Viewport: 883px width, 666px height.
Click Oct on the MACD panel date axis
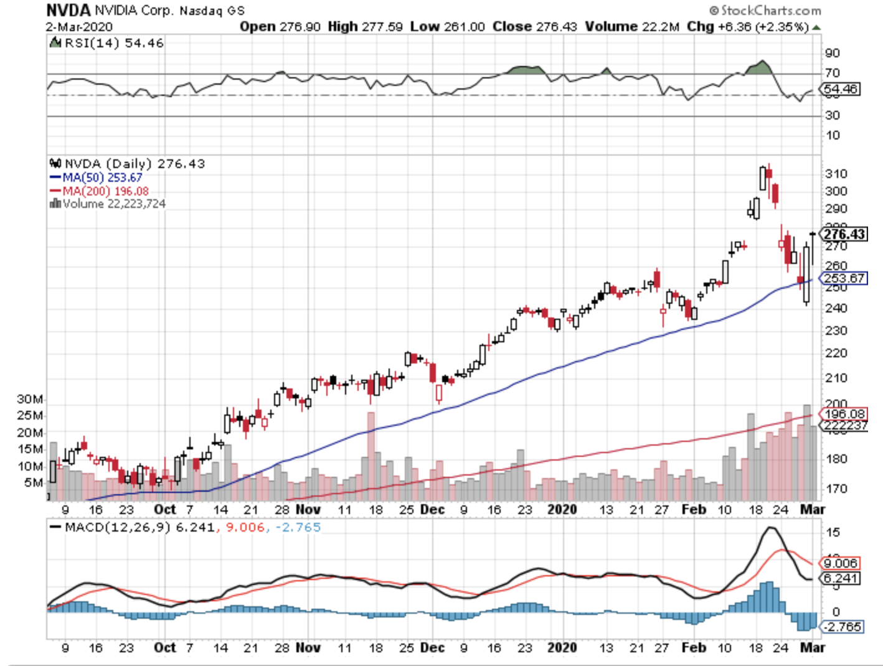(165, 647)
